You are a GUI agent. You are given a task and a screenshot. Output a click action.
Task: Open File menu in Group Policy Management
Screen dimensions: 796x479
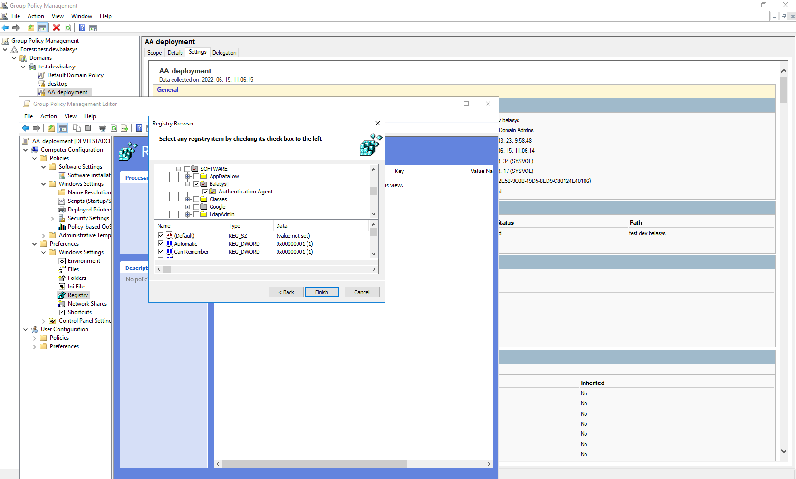[16, 16]
